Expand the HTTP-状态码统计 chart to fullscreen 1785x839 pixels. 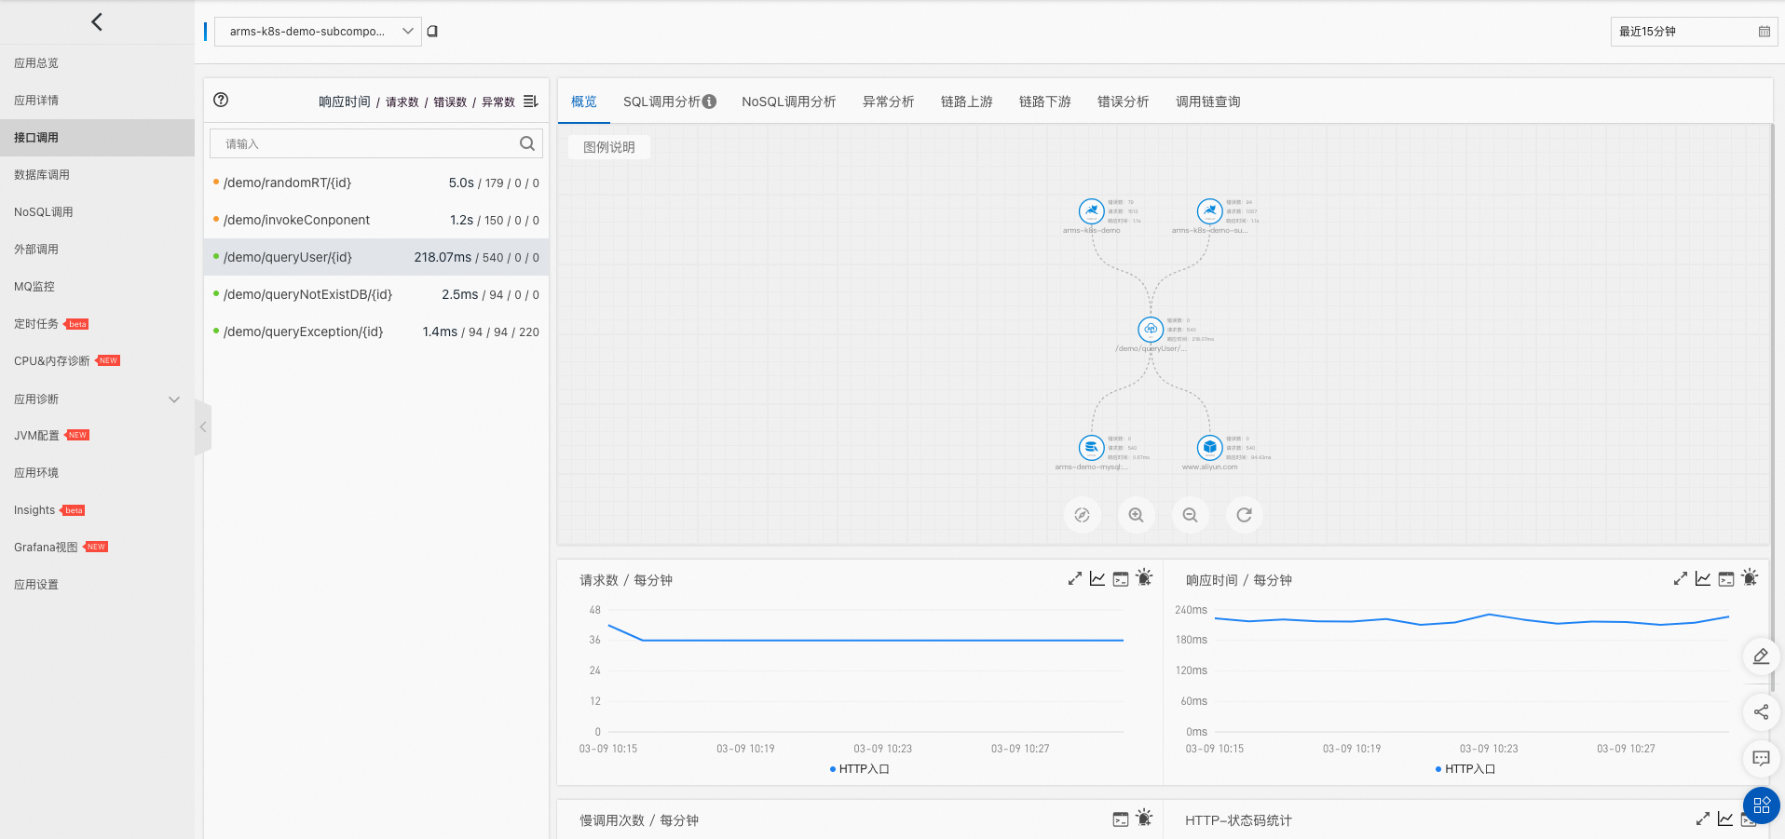coord(1703,819)
